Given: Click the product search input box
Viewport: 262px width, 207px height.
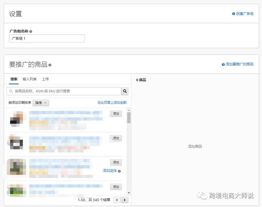Looking at the screenshot, I should click(x=64, y=91).
